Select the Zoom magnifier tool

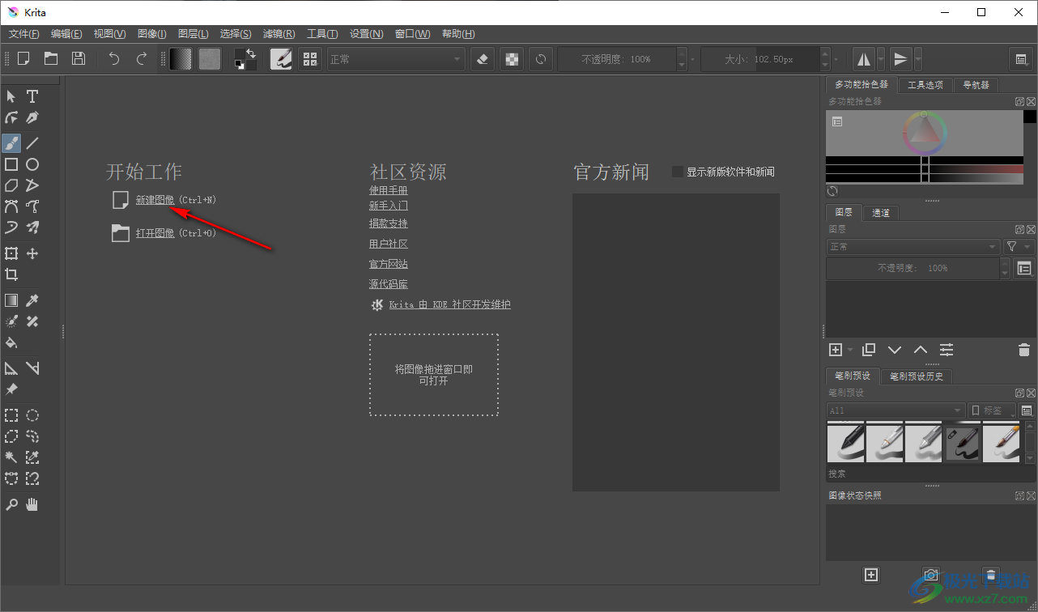pyautogui.click(x=11, y=504)
